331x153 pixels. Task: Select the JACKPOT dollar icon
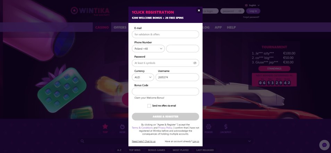coord(226,127)
